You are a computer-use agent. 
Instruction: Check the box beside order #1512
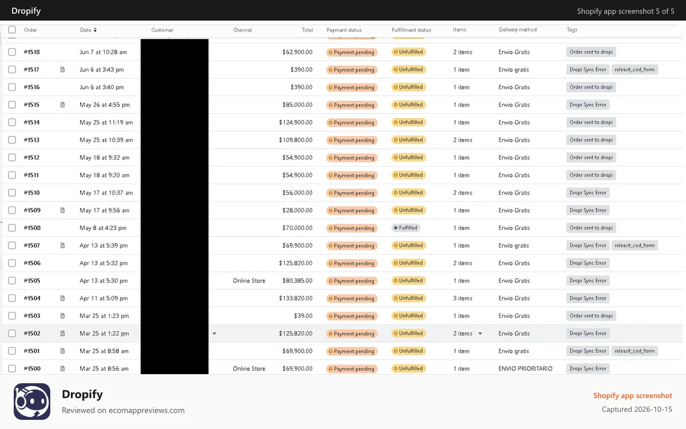point(12,157)
